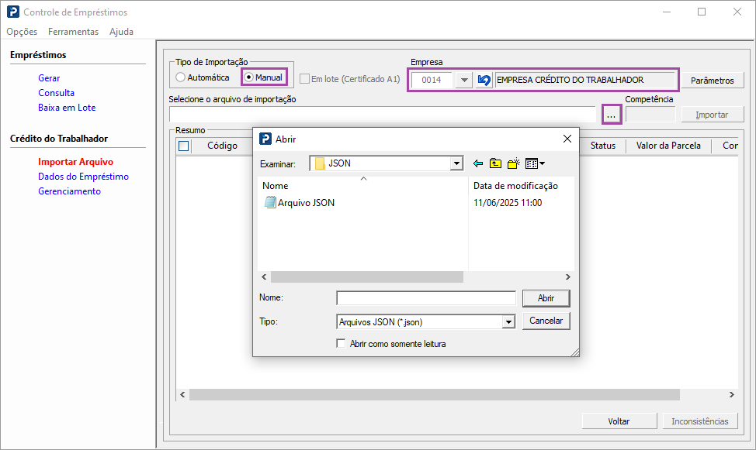The image size is (756, 450).
Task: Click the date 11/06/2025 11:00
Action: click(507, 203)
